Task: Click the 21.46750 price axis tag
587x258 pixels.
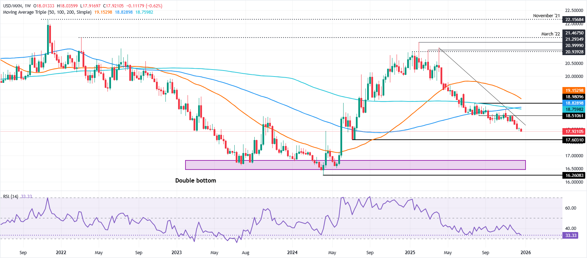Action: 574,33
